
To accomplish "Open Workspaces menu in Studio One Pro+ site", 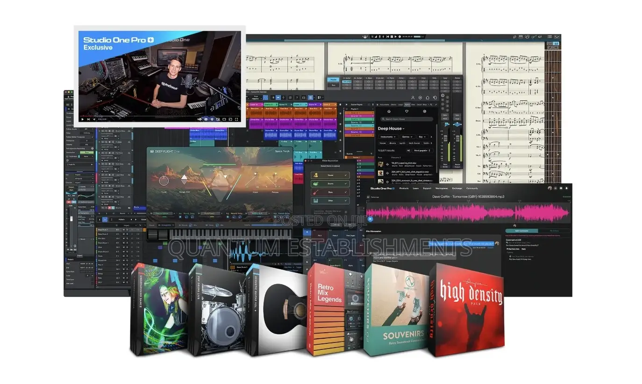I will pyautogui.click(x=442, y=189).
